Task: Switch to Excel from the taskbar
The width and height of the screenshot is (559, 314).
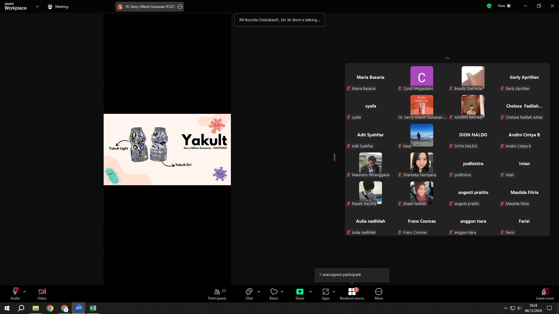Action: 93,308
